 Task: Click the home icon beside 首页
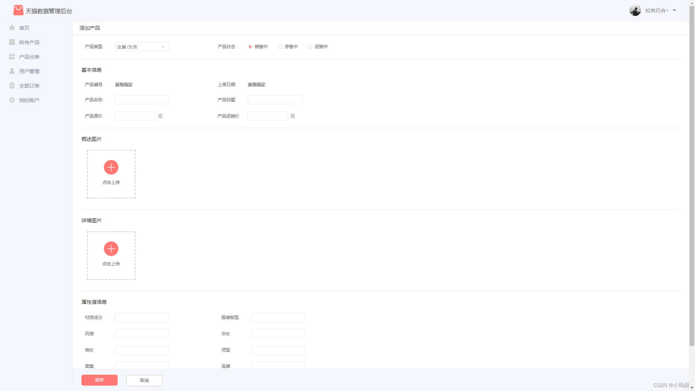[x=12, y=28]
